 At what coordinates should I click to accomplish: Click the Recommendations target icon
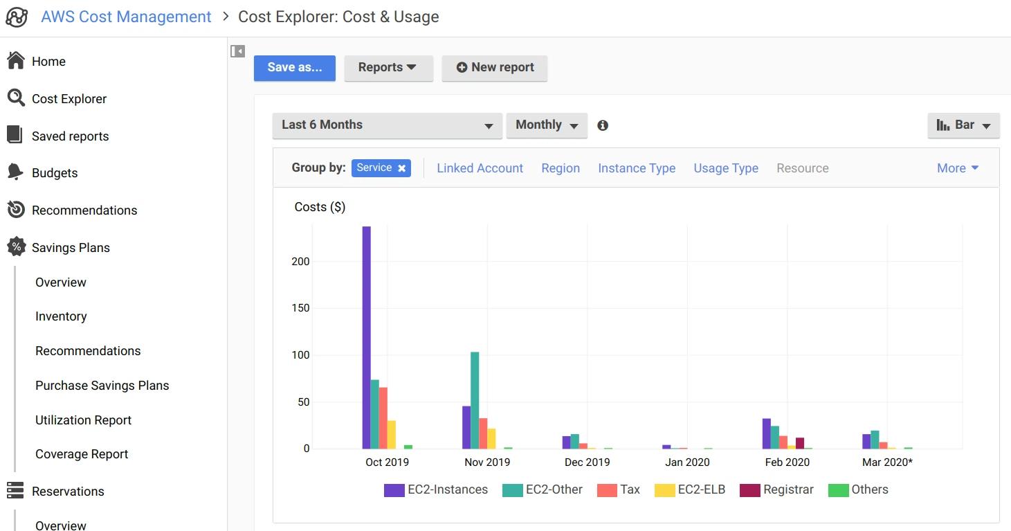[16, 210]
